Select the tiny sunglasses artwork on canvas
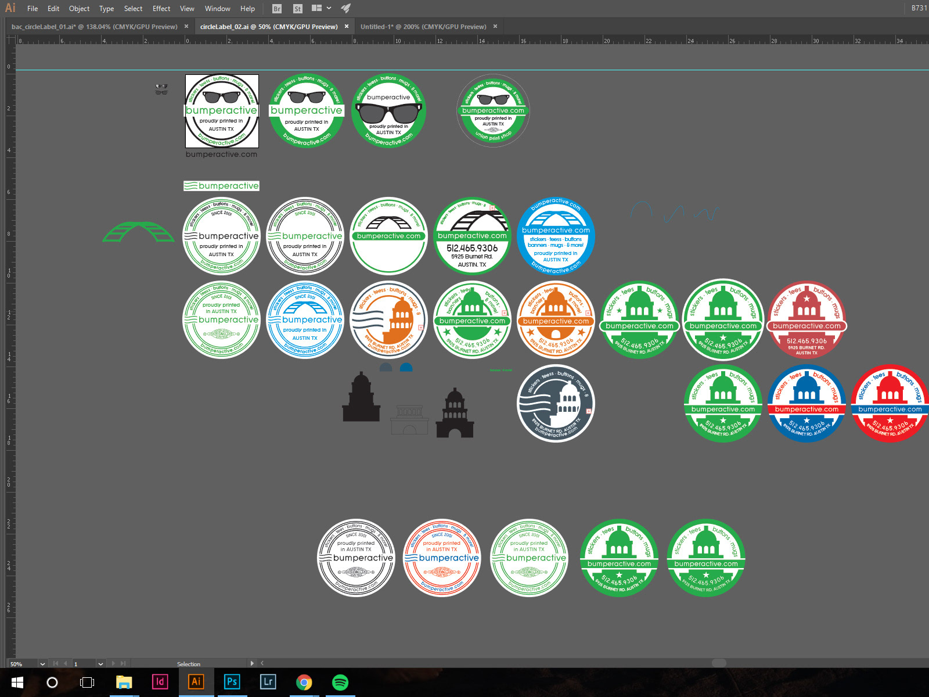The image size is (929, 697). pos(161,89)
